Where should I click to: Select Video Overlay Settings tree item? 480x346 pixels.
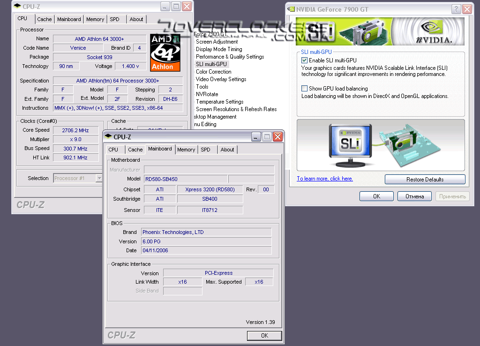pyautogui.click(x=221, y=79)
